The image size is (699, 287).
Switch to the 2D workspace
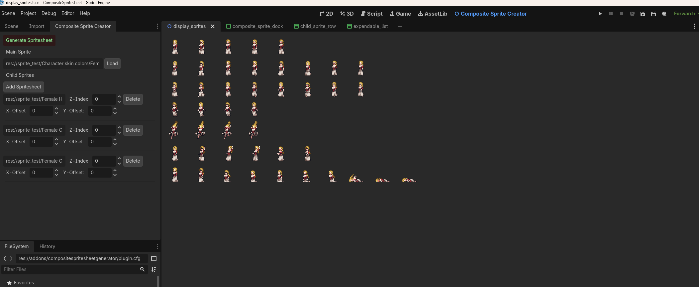[x=326, y=14]
